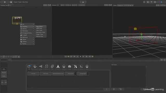Jump to the first frame
166x93 pixels.
coord(71,57)
